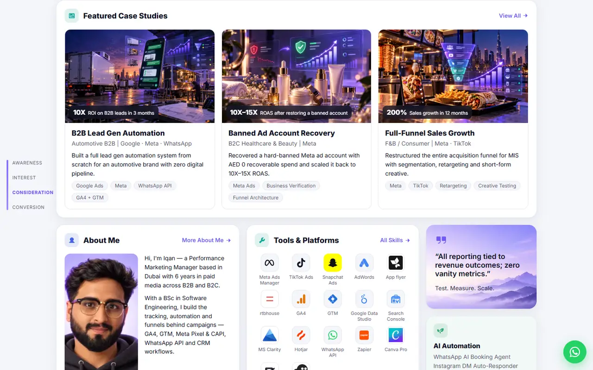Click the TikTok Ads icon
This screenshot has height=370, width=593.
tap(301, 263)
